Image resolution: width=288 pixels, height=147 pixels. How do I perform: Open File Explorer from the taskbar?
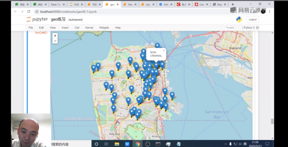[117, 144]
